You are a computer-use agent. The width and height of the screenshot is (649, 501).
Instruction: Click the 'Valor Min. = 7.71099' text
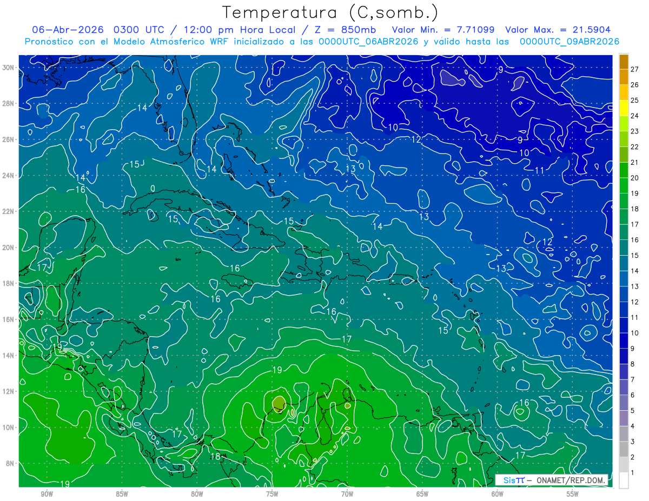coord(445,30)
